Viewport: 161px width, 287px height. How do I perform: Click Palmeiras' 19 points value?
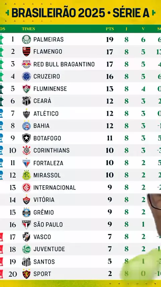(110, 39)
